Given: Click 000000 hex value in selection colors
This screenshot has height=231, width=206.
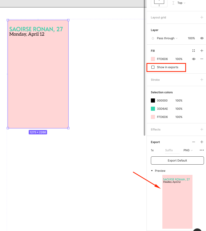Looking at the screenshot, I should click(162, 101).
